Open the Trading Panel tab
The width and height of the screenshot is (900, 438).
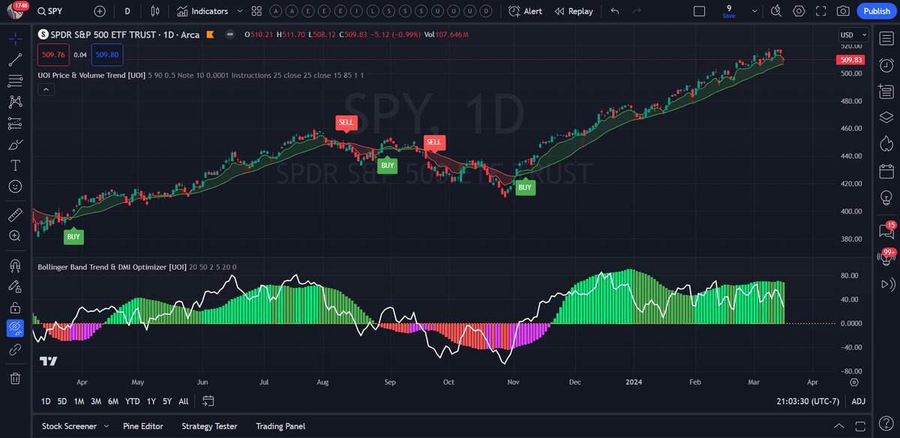[x=280, y=426]
